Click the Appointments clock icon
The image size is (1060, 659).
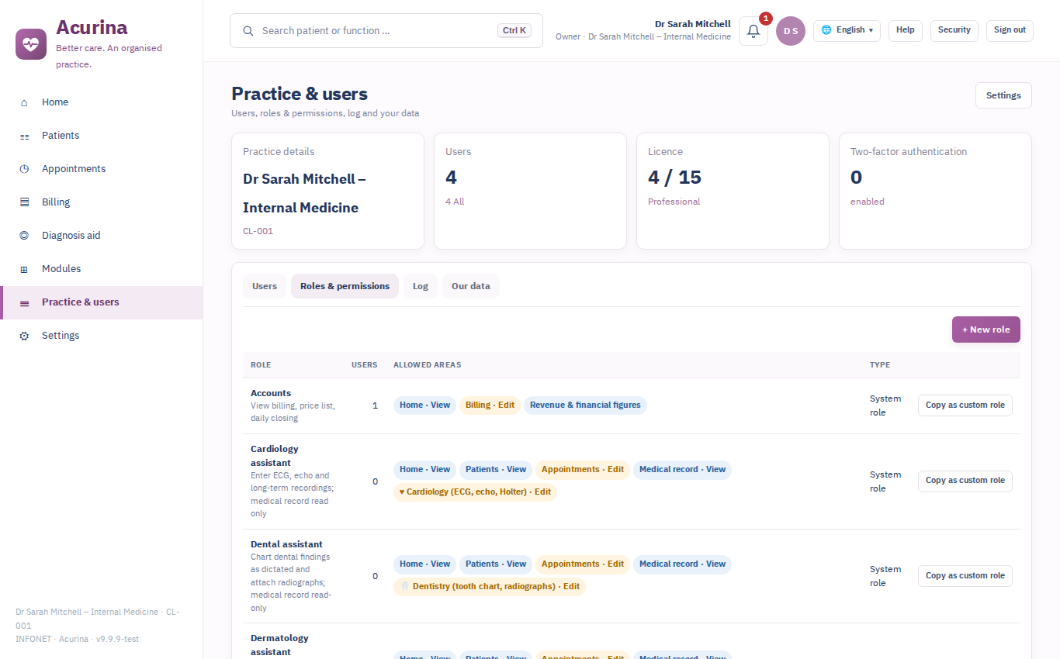point(24,169)
